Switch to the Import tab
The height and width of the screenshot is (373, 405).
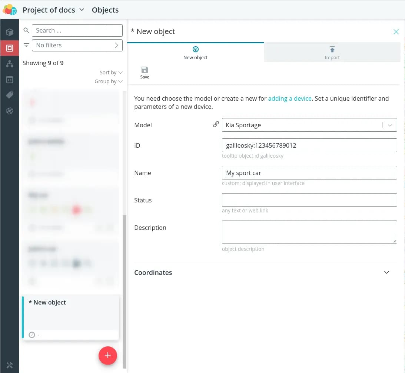[x=332, y=53]
